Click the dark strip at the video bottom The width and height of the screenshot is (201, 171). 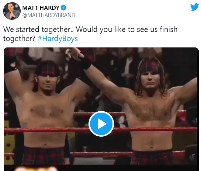click(x=101, y=168)
